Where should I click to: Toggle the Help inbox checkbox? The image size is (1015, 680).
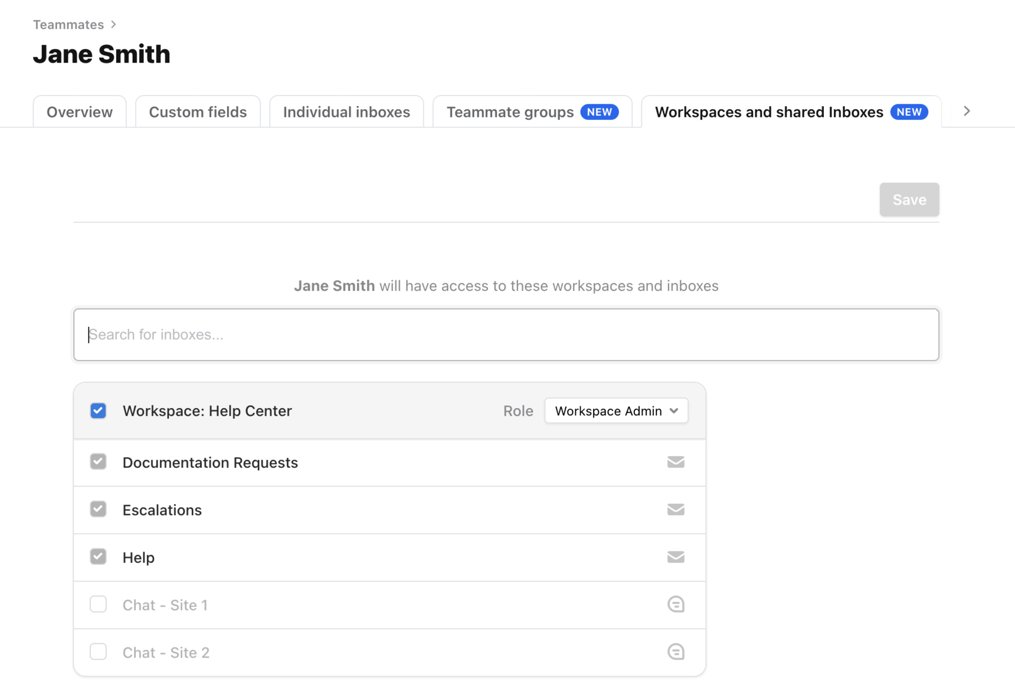(x=99, y=557)
